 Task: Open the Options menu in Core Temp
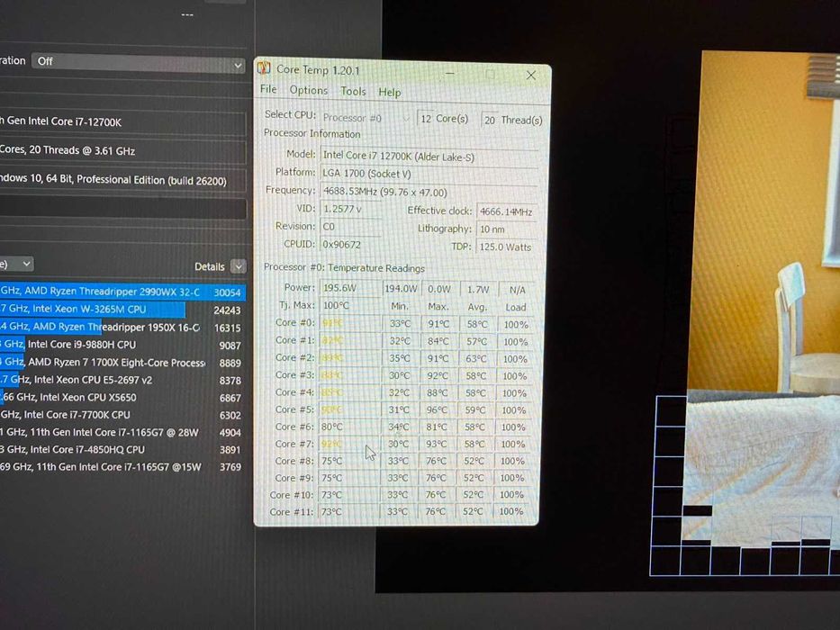[309, 90]
